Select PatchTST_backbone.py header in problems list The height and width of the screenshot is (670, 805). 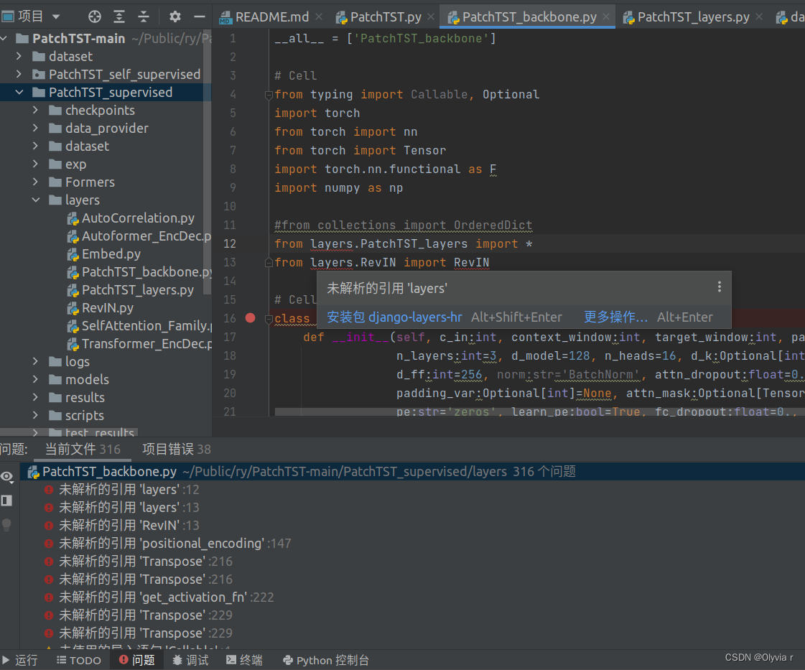412,472
